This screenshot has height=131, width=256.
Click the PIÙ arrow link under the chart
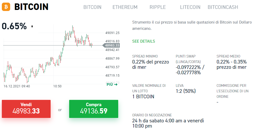[x=112, y=84]
